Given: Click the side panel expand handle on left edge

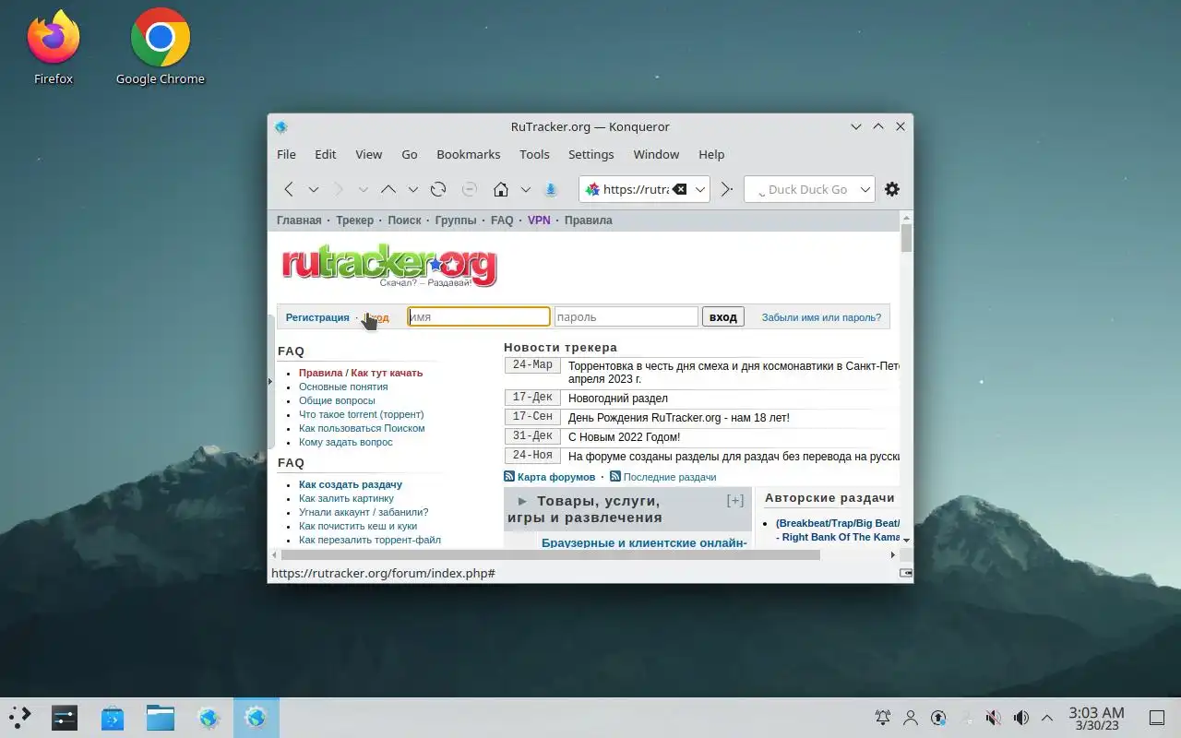Looking at the screenshot, I should [x=270, y=381].
